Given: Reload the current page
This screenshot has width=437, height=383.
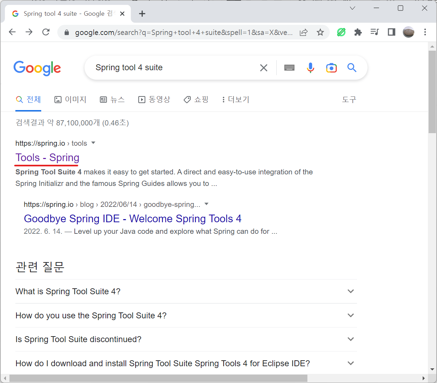Looking at the screenshot, I should pyautogui.click(x=46, y=32).
